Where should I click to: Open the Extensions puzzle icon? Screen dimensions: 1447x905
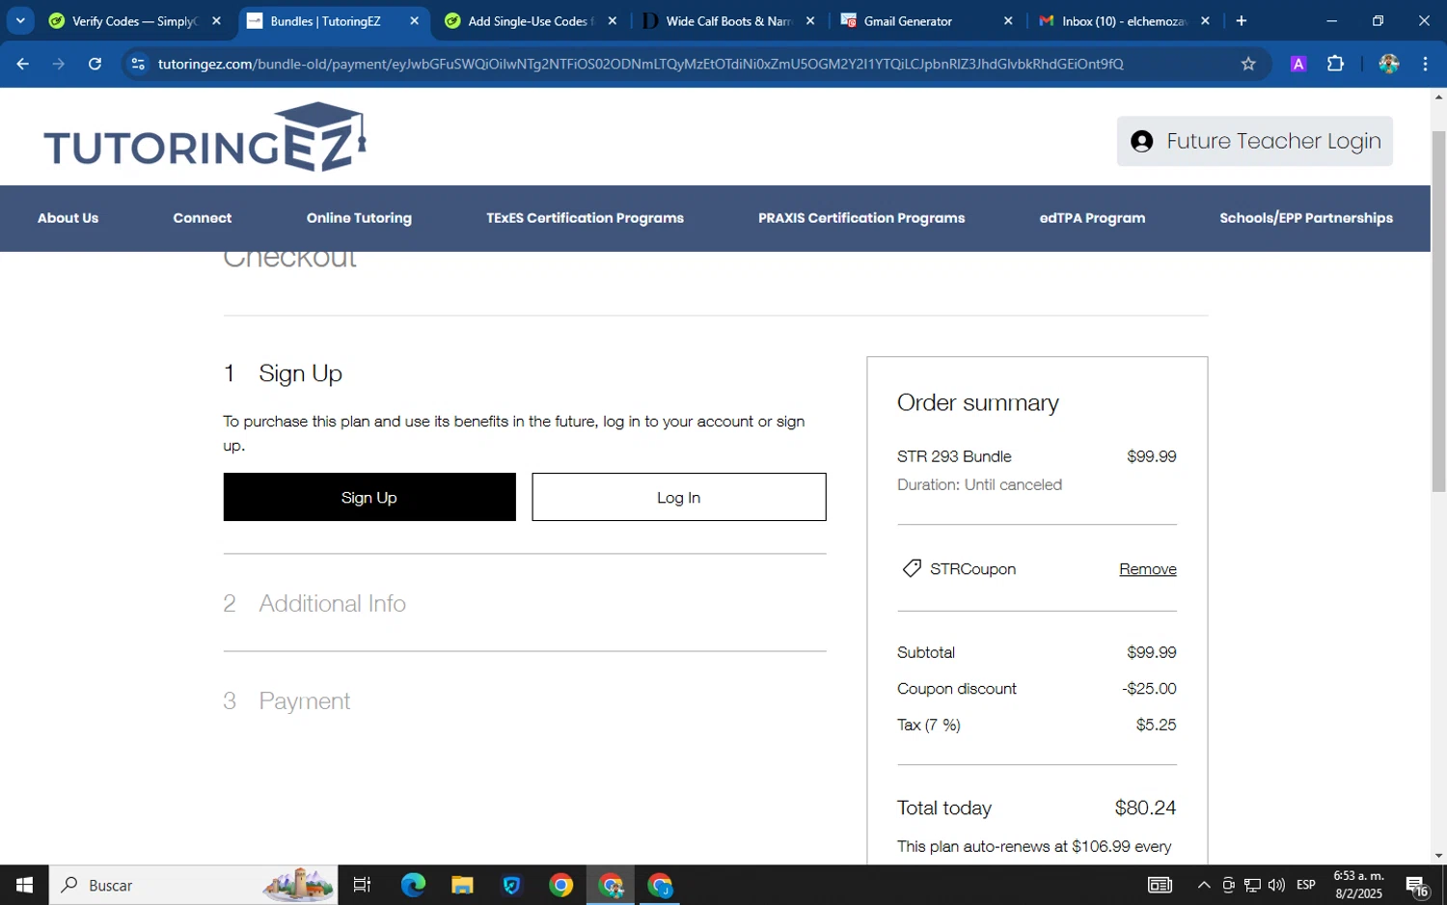point(1335,64)
